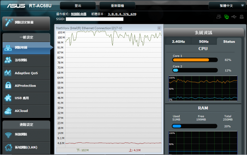
Task: Click the printer status icon in header
Action: pos(242,17)
